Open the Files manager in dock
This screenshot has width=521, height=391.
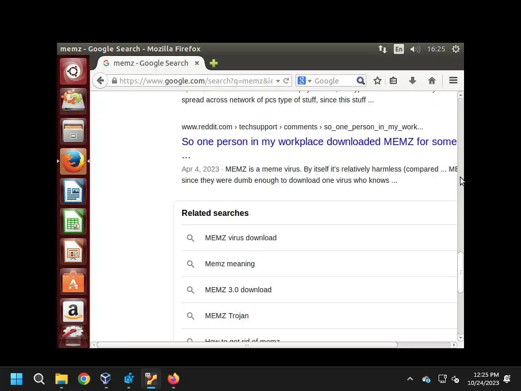pyautogui.click(x=73, y=131)
